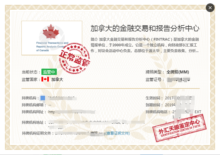The height and width of the screenshot is (155, 220).
Task: Click the 当前状态 label
Action: point(31,72)
